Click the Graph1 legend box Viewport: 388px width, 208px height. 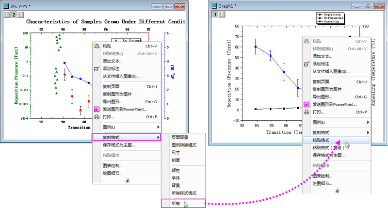point(330,18)
